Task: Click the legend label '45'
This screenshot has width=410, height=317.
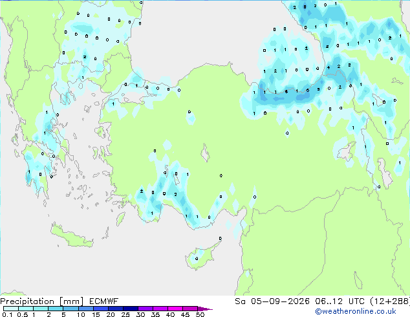Action: pyautogui.click(x=185, y=314)
